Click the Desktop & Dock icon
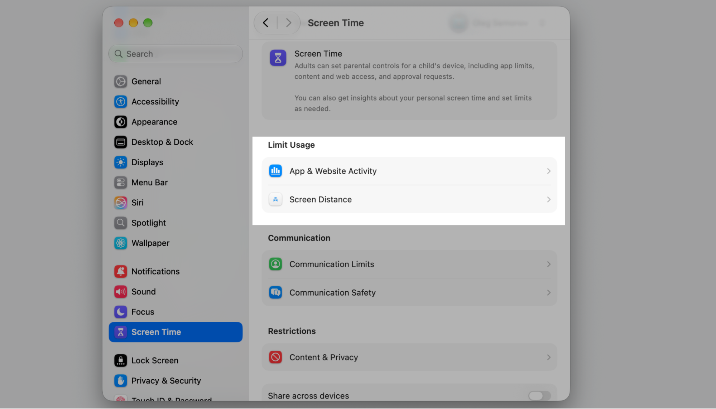This screenshot has width=716, height=409. click(x=120, y=142)
